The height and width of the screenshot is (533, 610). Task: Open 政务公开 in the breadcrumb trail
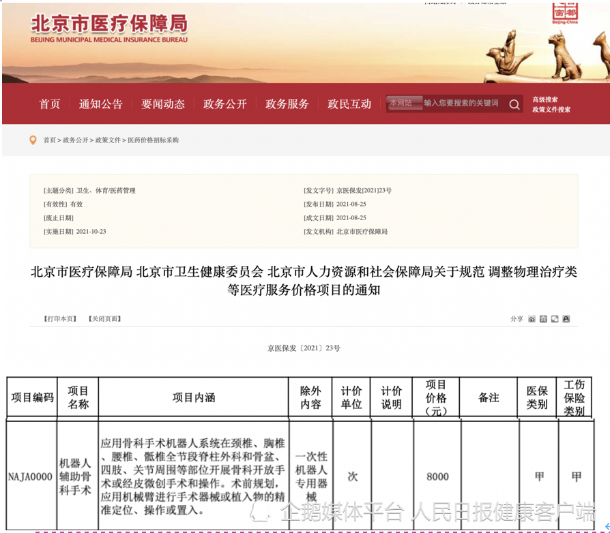coord(76,140)
